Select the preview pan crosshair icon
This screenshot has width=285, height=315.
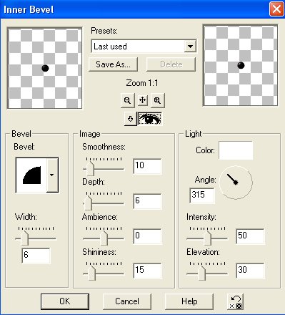click(142, 100)
